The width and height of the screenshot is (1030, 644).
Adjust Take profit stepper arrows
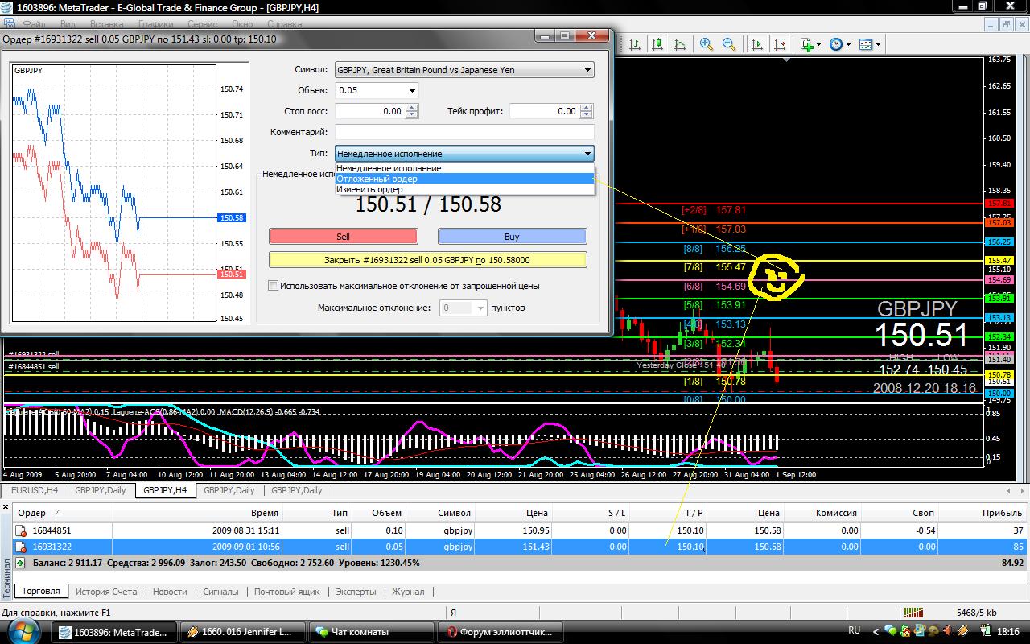tap(587, 111)
